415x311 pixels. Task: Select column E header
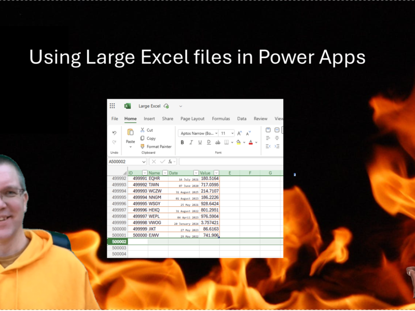point(230,173)
